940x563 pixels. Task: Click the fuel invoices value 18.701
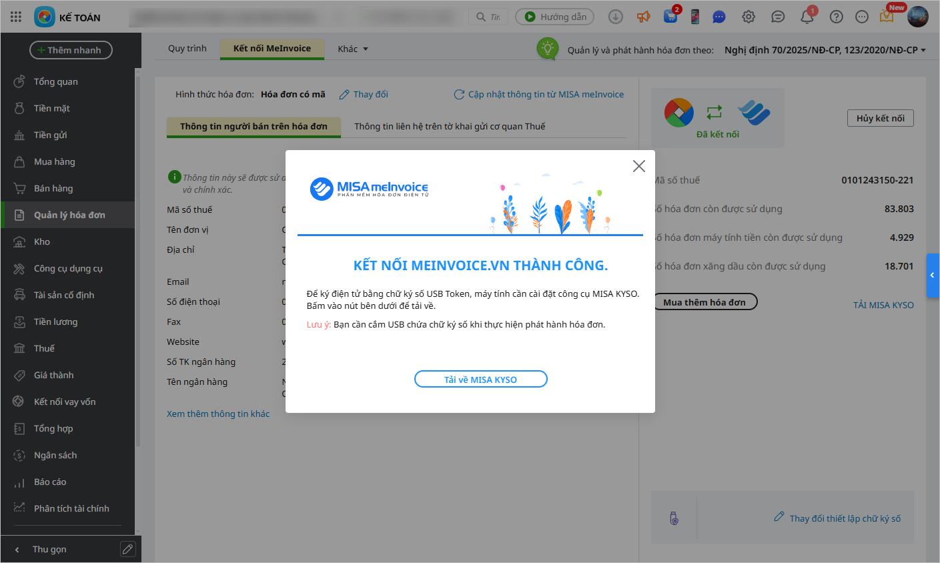899,266
